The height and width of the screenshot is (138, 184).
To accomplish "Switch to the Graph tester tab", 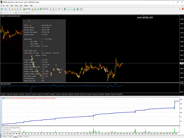I will (16, 136).
